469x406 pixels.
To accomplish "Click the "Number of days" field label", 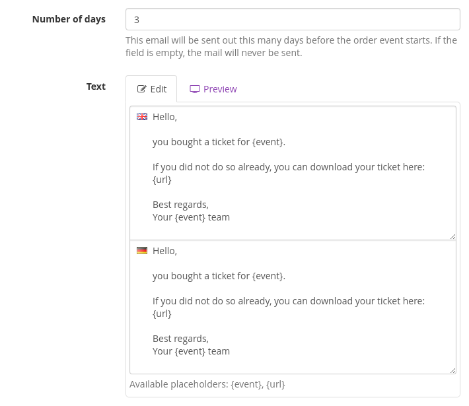I will pyautogui.click(x=69, y=19).
